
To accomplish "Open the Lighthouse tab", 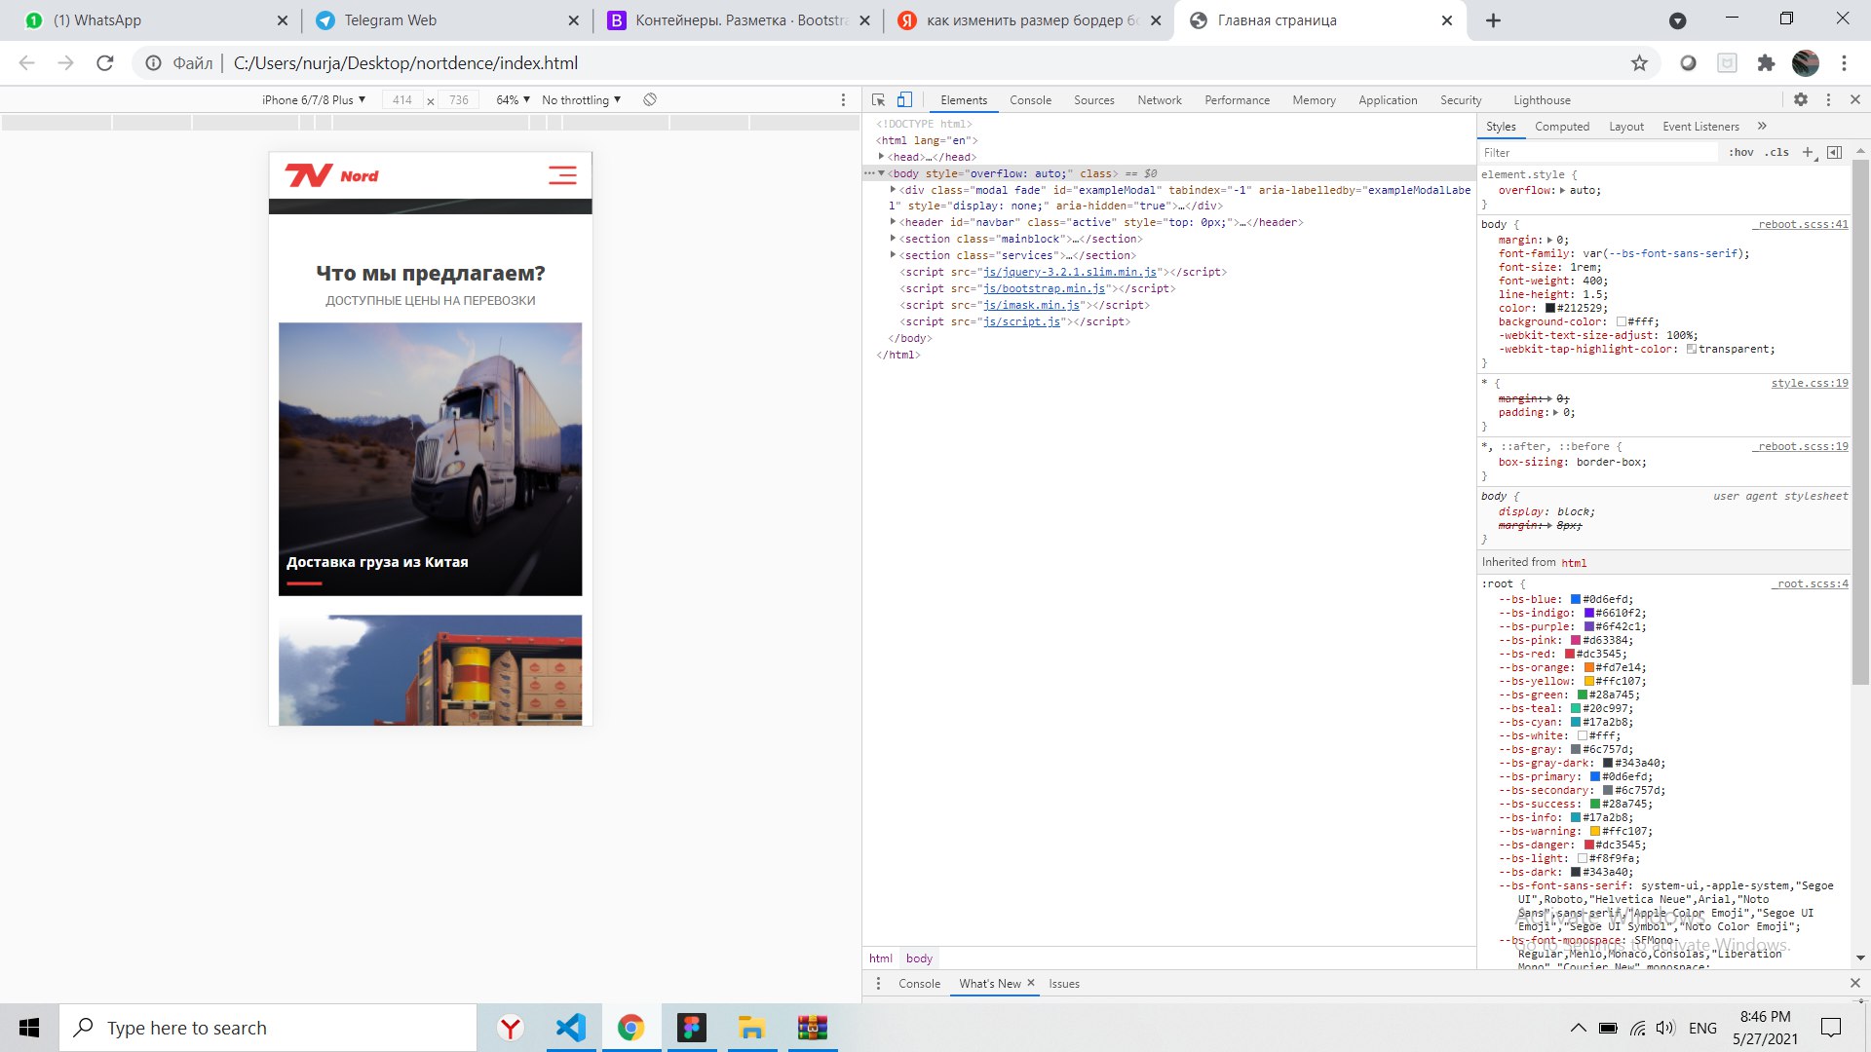I will coord(1542,99).
